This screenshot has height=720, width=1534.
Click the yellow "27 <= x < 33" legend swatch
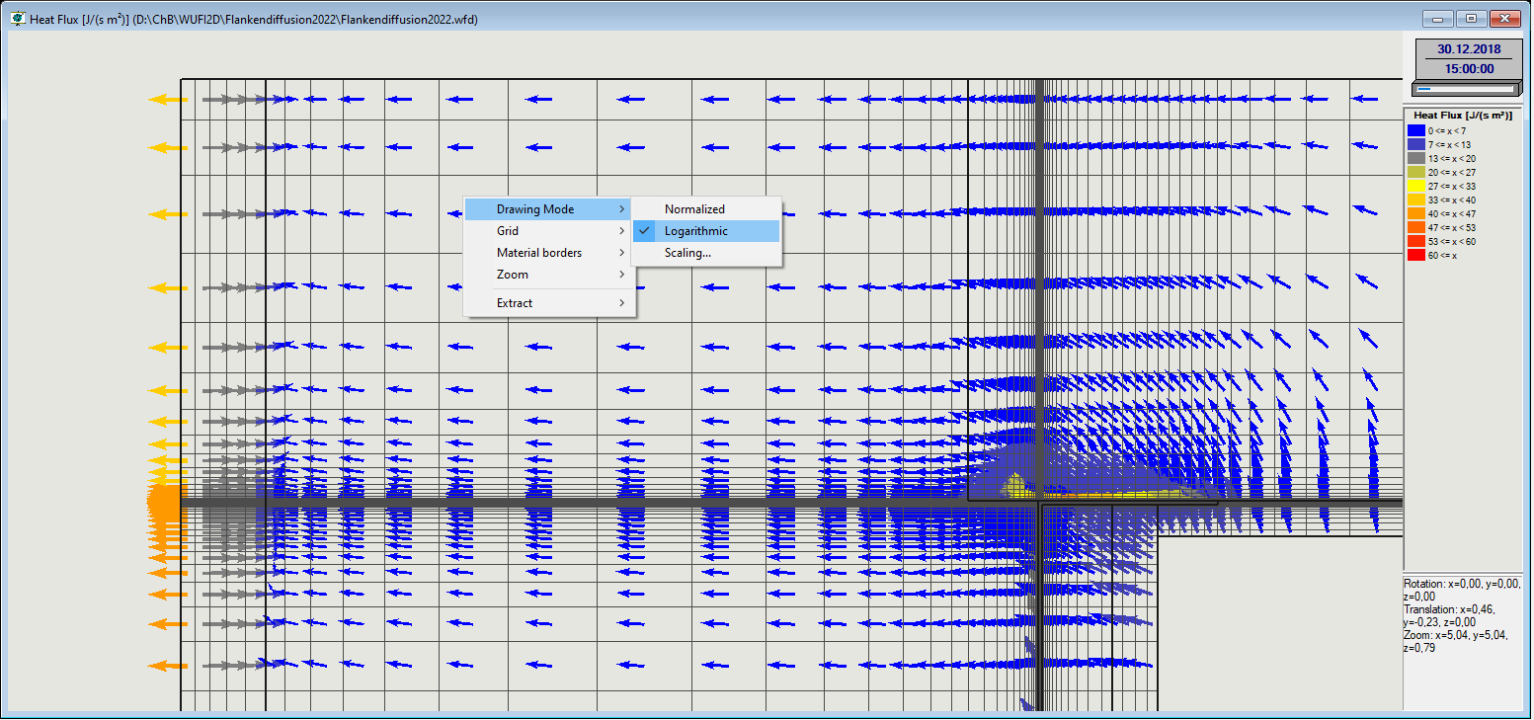click(1416, 186)
